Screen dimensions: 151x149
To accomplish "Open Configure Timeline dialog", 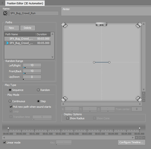I will pyautogui.click(x=131, y=142).
